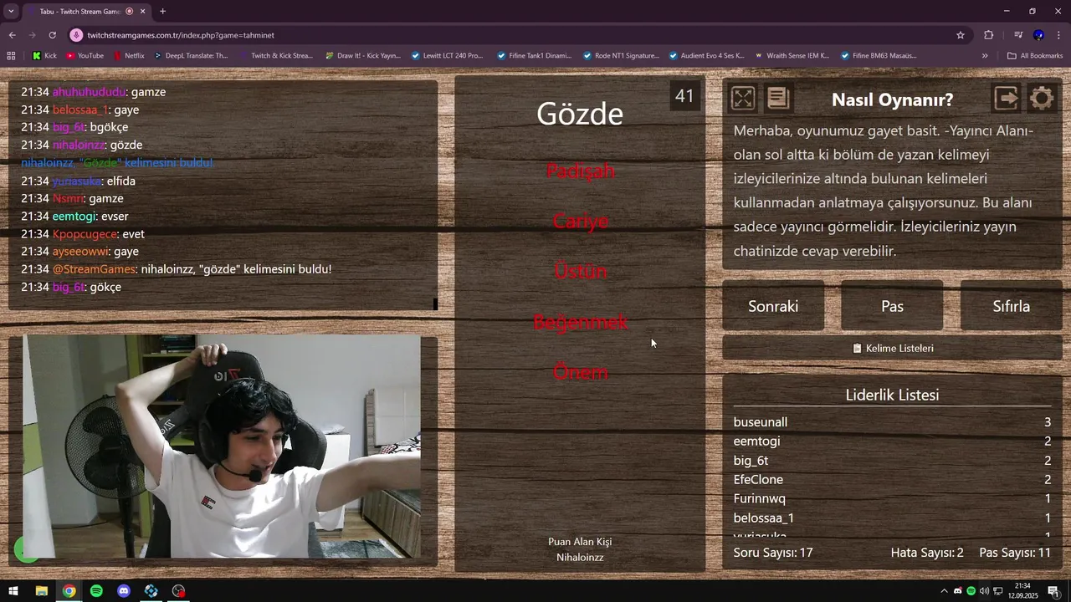The height and width of the screenshot is (602, 1071).
Task: Click the forbidden word Beğenmek
Action: click(580, 322)
